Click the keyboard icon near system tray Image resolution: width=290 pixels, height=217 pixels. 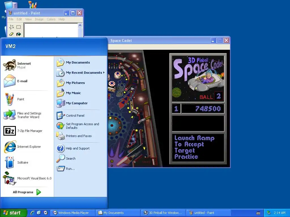point(258,213)
